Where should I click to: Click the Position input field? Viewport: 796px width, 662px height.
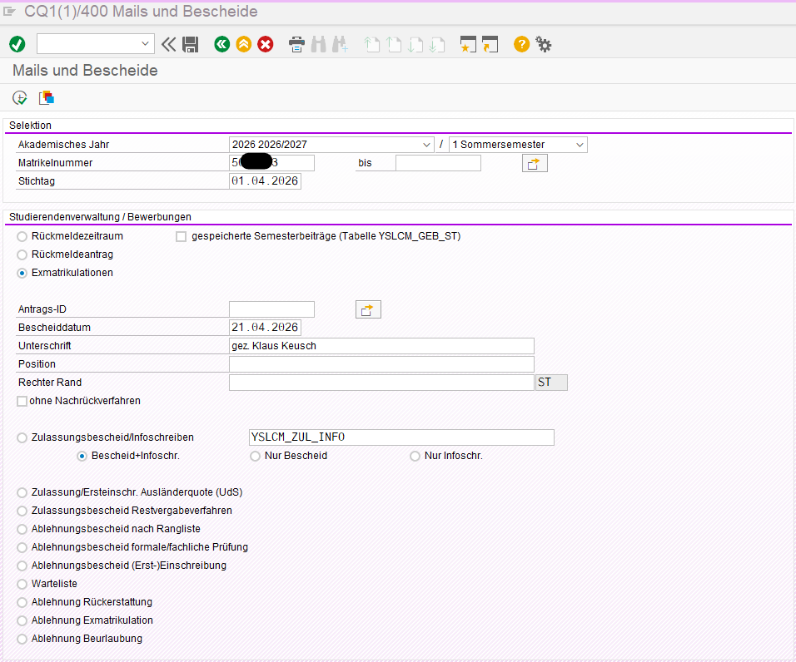[x=381, y=364]
